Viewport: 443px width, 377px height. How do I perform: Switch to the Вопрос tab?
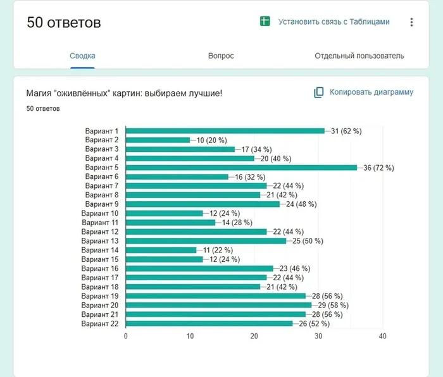(221, 56)
